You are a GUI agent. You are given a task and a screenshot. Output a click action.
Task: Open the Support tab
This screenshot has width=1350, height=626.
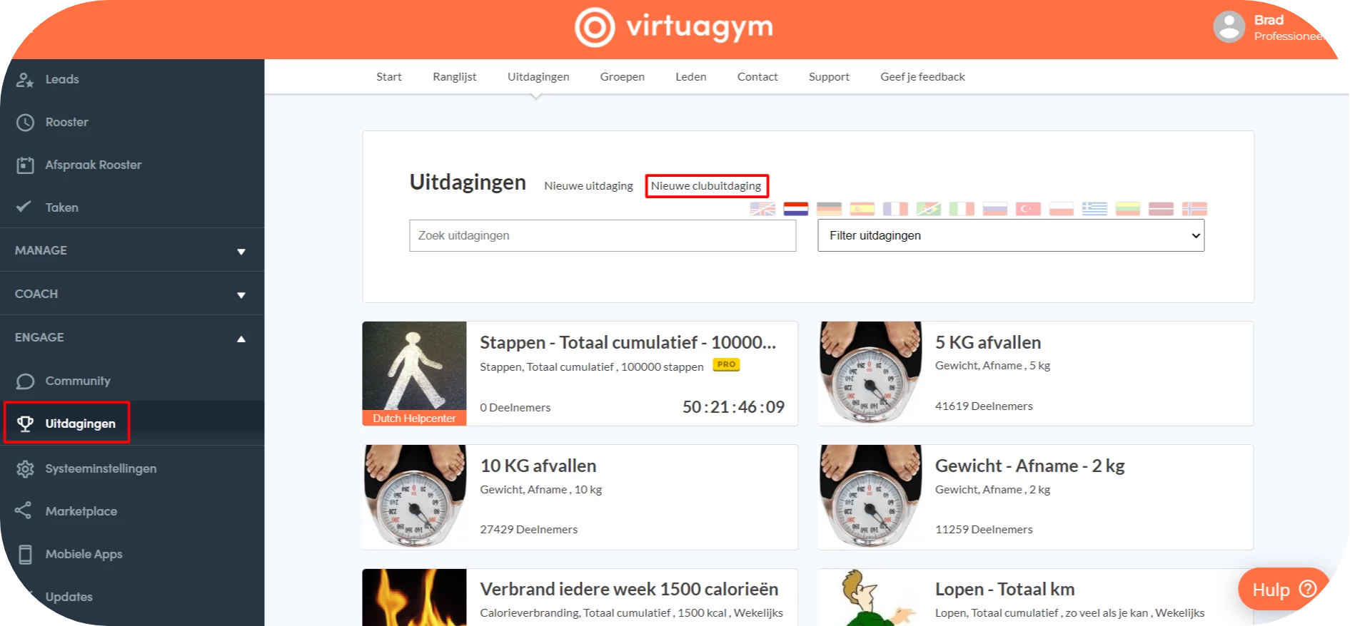pos(829,77)
